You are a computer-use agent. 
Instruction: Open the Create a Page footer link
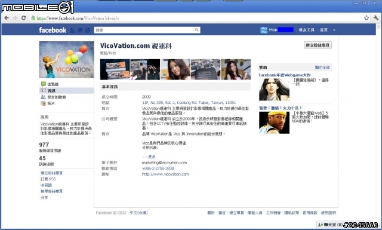[x=236, y=213]
